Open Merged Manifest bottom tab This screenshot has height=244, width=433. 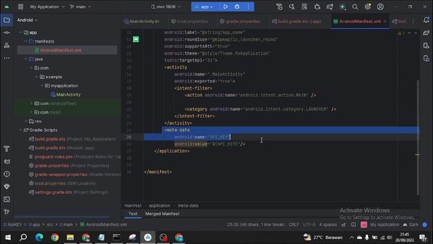[x=162, y=214]
